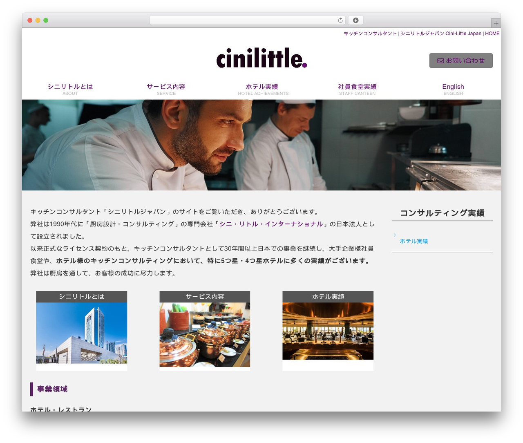Click the サービス内容 card header
The height and width of the screenshot is (443, 523).
click(205, 297)
